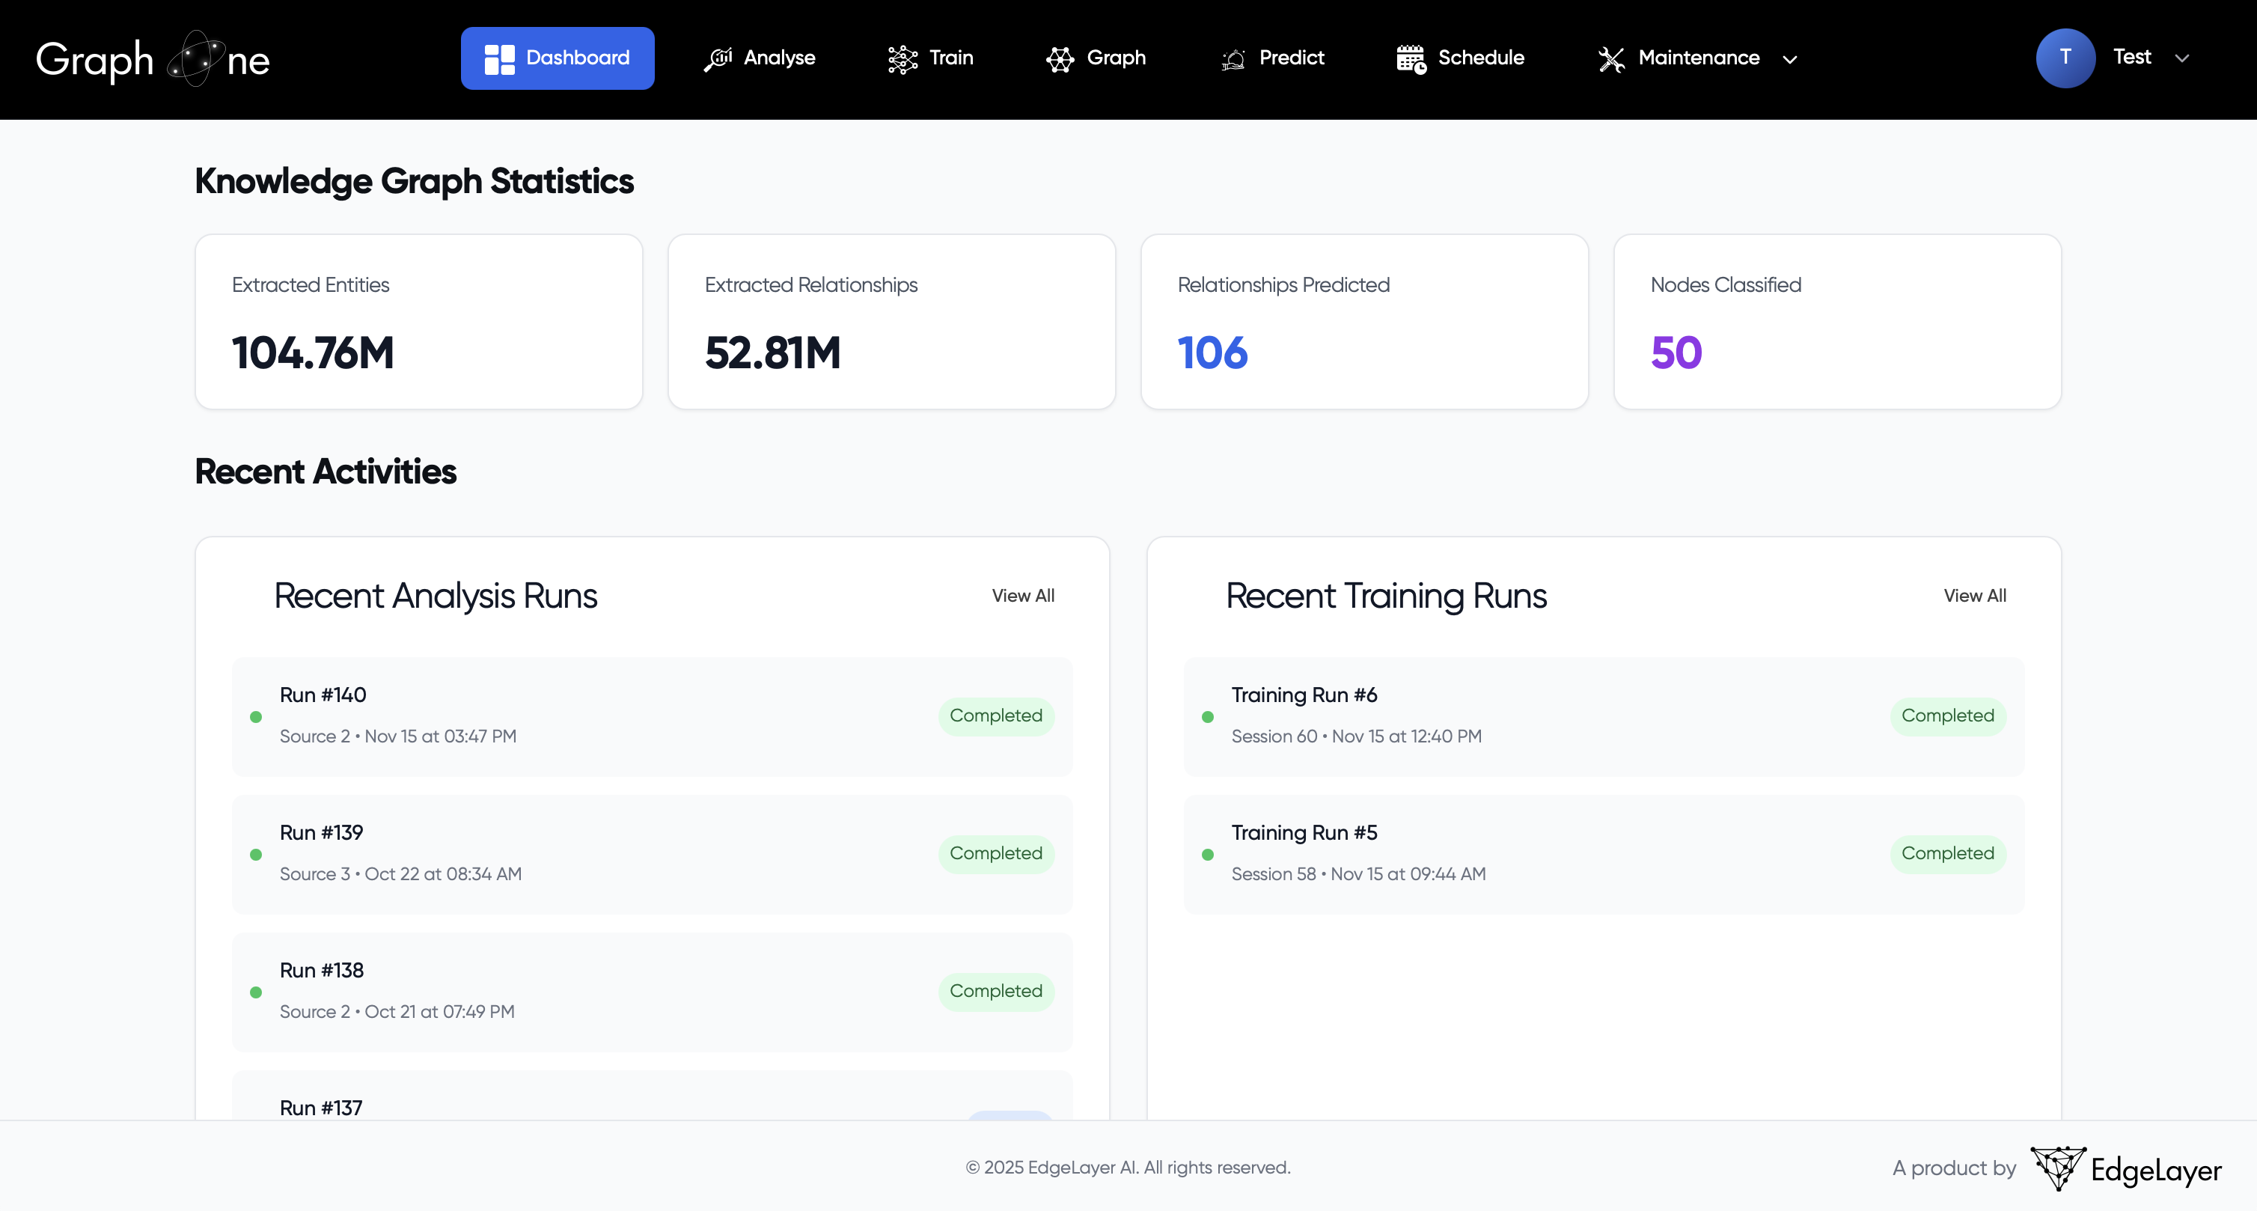The width and height of the screenshot is (2257, 1211).
Task: Open Training Run #5 details
Action: click(x=1604, y=852)
